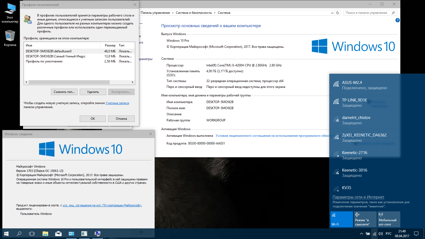Open the System Properties taskbar app

click(97, 234)
